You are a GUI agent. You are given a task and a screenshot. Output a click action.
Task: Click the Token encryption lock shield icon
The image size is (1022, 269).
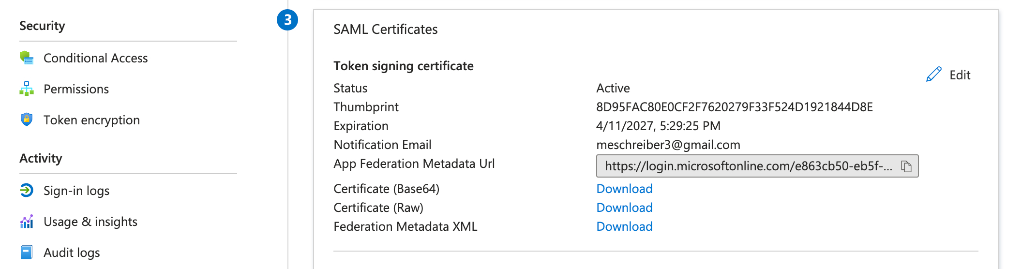tap(27, 120)
